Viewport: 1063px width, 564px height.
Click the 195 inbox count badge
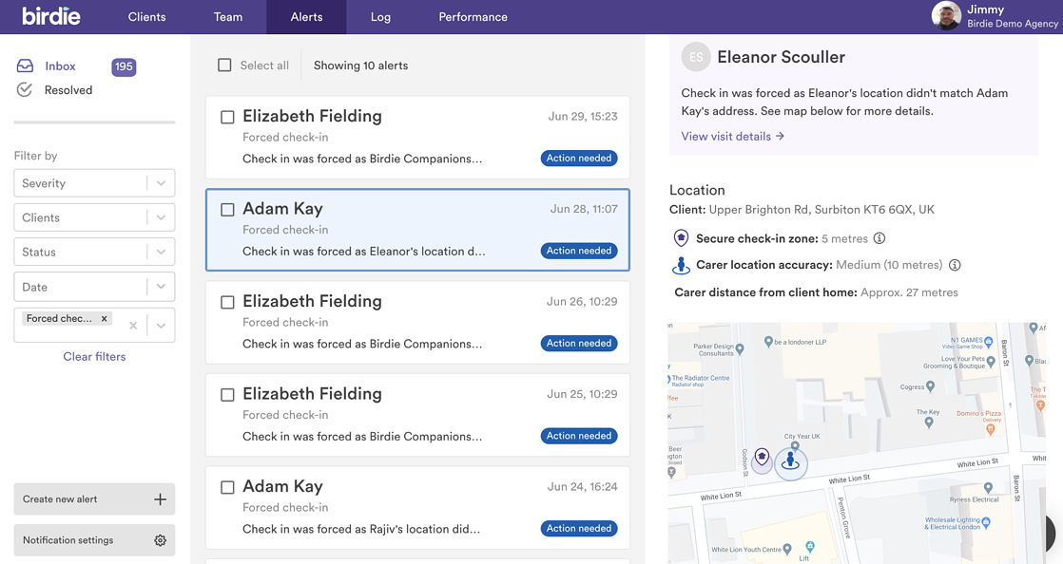point(124,66)
